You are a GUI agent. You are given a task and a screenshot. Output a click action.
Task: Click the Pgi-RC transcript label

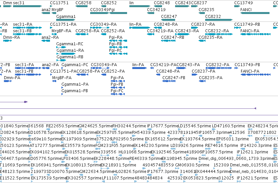pyautogui.click(x=116, y=50)
